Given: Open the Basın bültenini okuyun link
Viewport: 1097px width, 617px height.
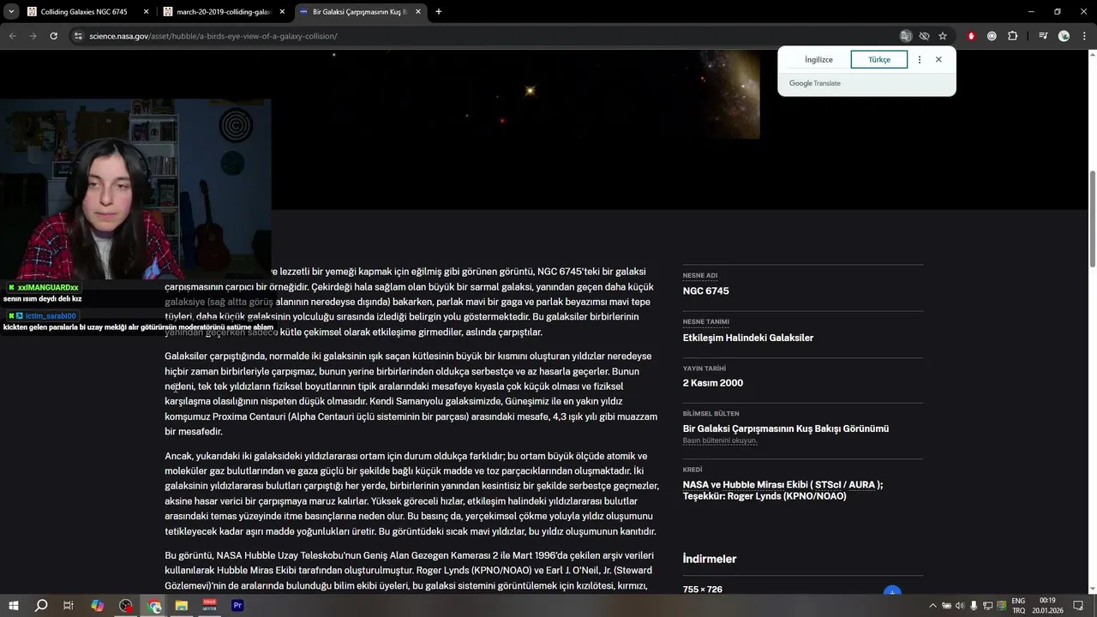Looking at the screenshot, I should [720, 440].
